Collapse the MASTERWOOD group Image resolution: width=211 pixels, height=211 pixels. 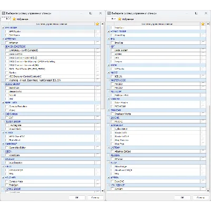point(109,80)
